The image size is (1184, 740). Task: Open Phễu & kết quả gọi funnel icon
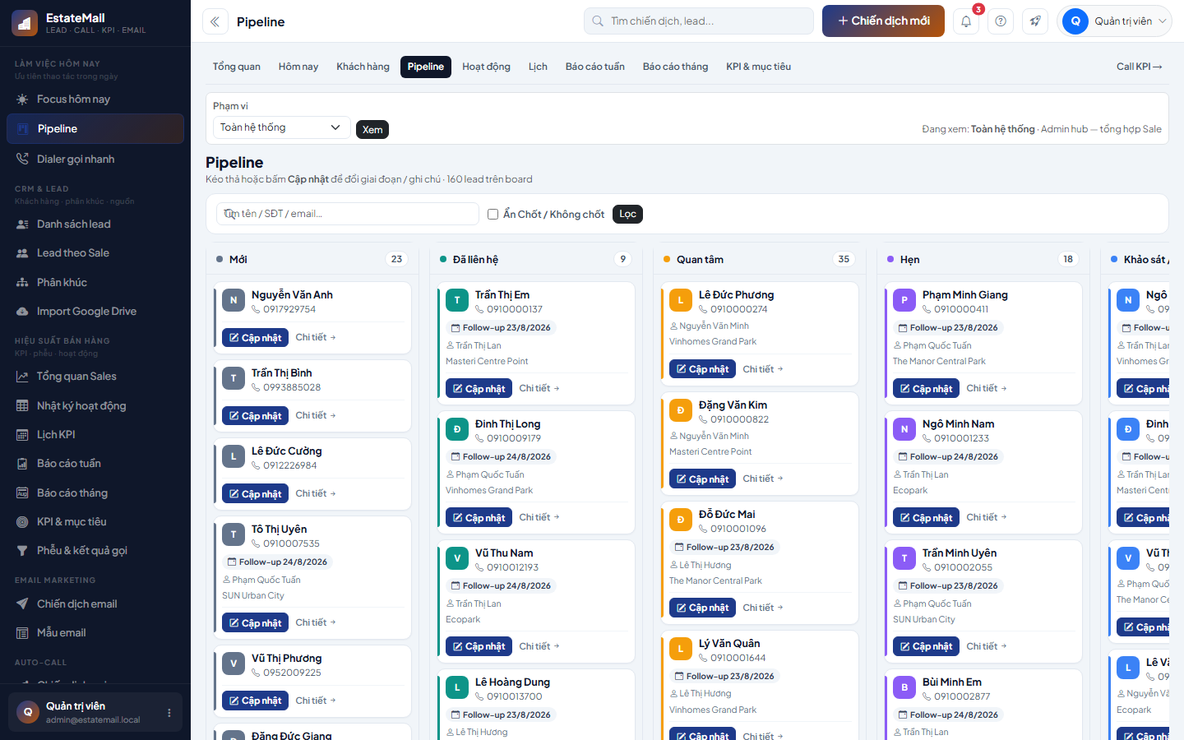[22, 551]
